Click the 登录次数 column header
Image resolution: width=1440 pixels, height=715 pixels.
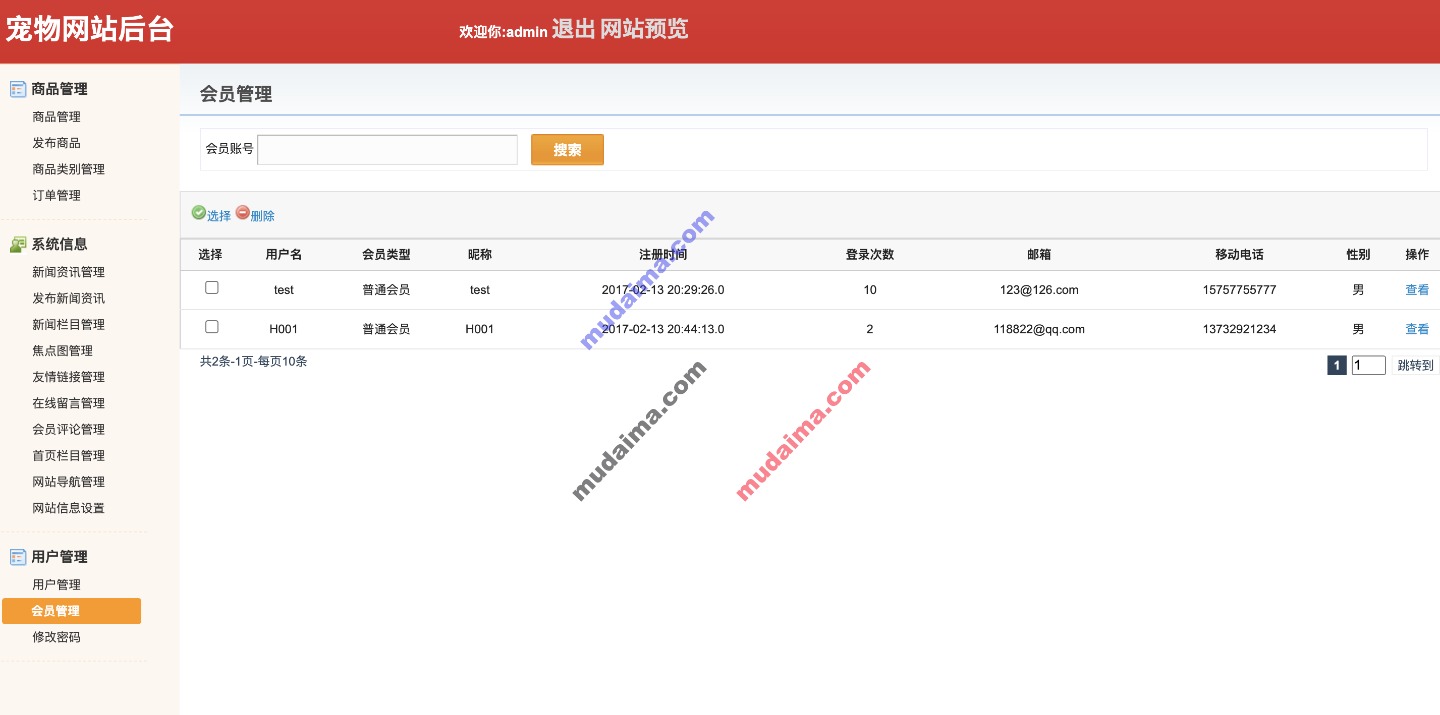click(x=869, y=255)
